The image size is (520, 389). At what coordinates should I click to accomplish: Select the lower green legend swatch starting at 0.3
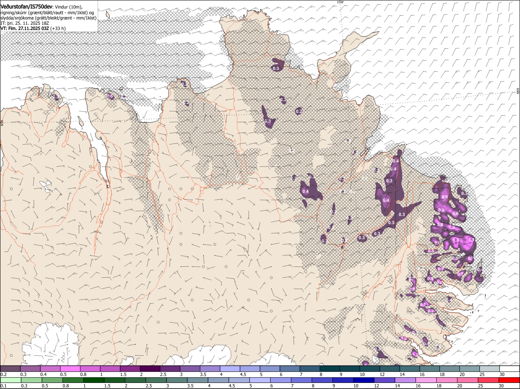[31, 380]
